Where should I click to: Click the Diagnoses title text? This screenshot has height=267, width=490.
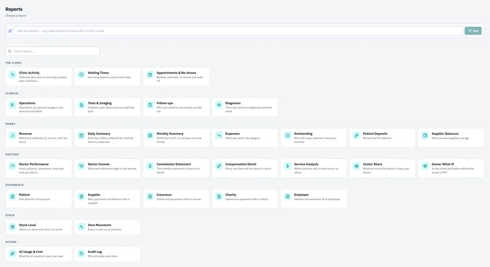point(233,103)
